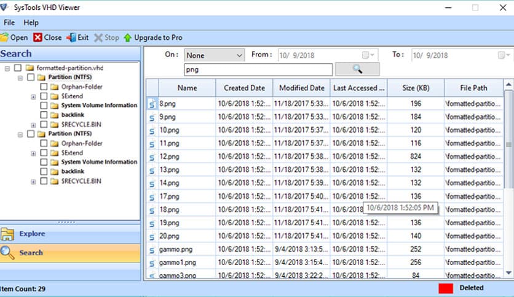This screenshot has height=297, width=514.
Task: Click the To date field
Action: click(462, 55)
